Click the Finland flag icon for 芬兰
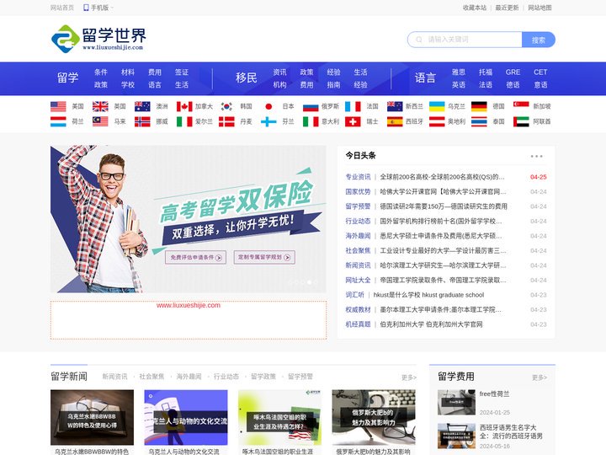Image resolution: width=606 pixels, height=455 pixels. click(268, 121)
